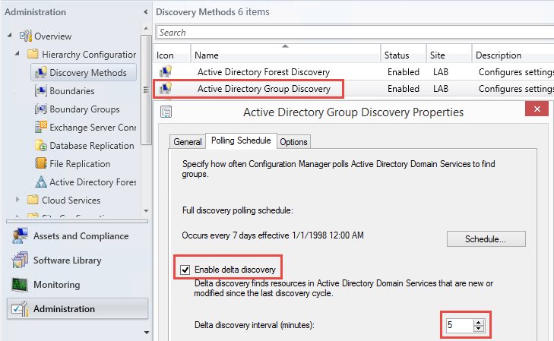Select the Active Directory Forests tree item
This screenshot has height=341, width=554.
[x=93, y=182]
